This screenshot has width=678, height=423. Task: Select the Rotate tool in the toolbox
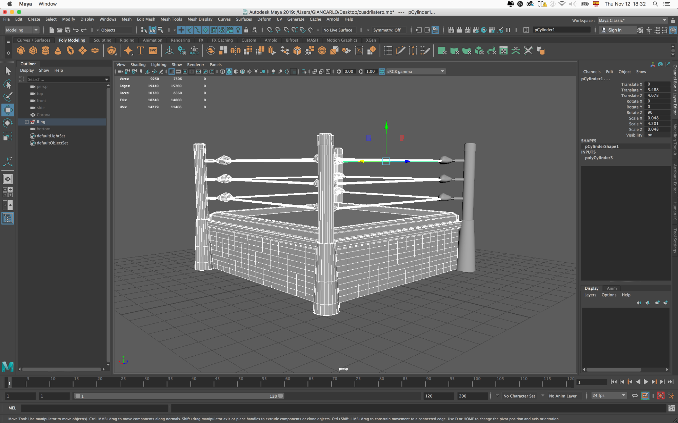click(7, 123)
